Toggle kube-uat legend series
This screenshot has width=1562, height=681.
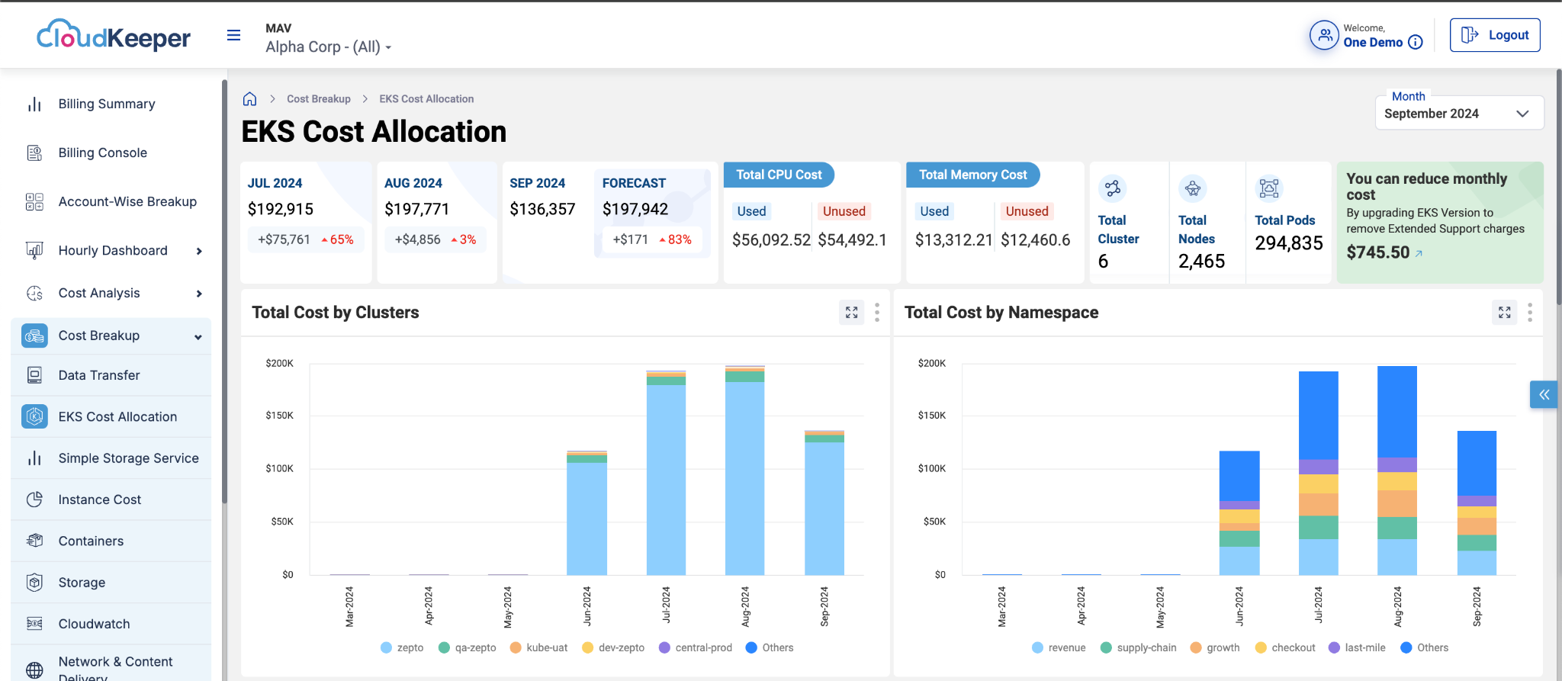[538, 647]
